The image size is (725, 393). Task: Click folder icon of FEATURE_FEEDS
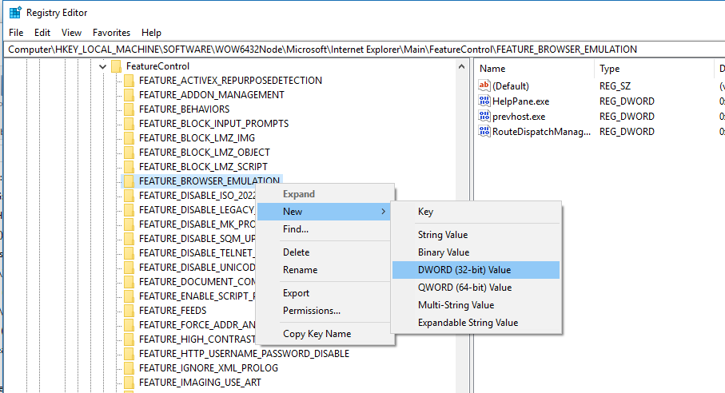coord(129,311)
